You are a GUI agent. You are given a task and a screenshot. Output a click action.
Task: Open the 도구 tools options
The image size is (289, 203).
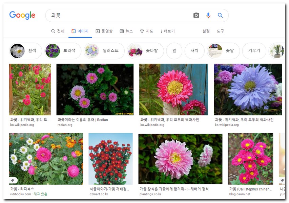tap(220, 31)
